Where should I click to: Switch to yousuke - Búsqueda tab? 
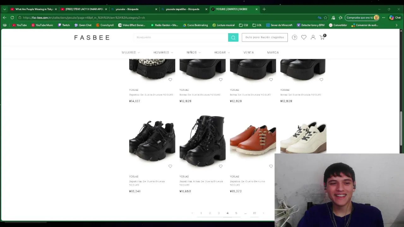coord(134,9)
